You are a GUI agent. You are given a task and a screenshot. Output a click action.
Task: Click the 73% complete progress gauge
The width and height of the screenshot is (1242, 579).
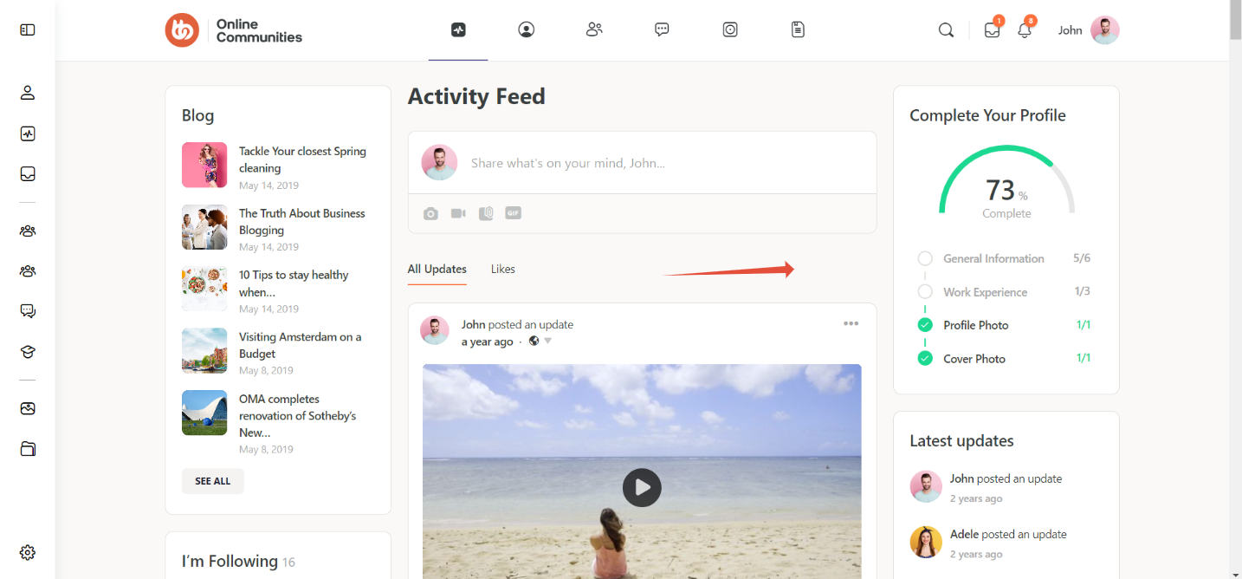pos(1006,182)
